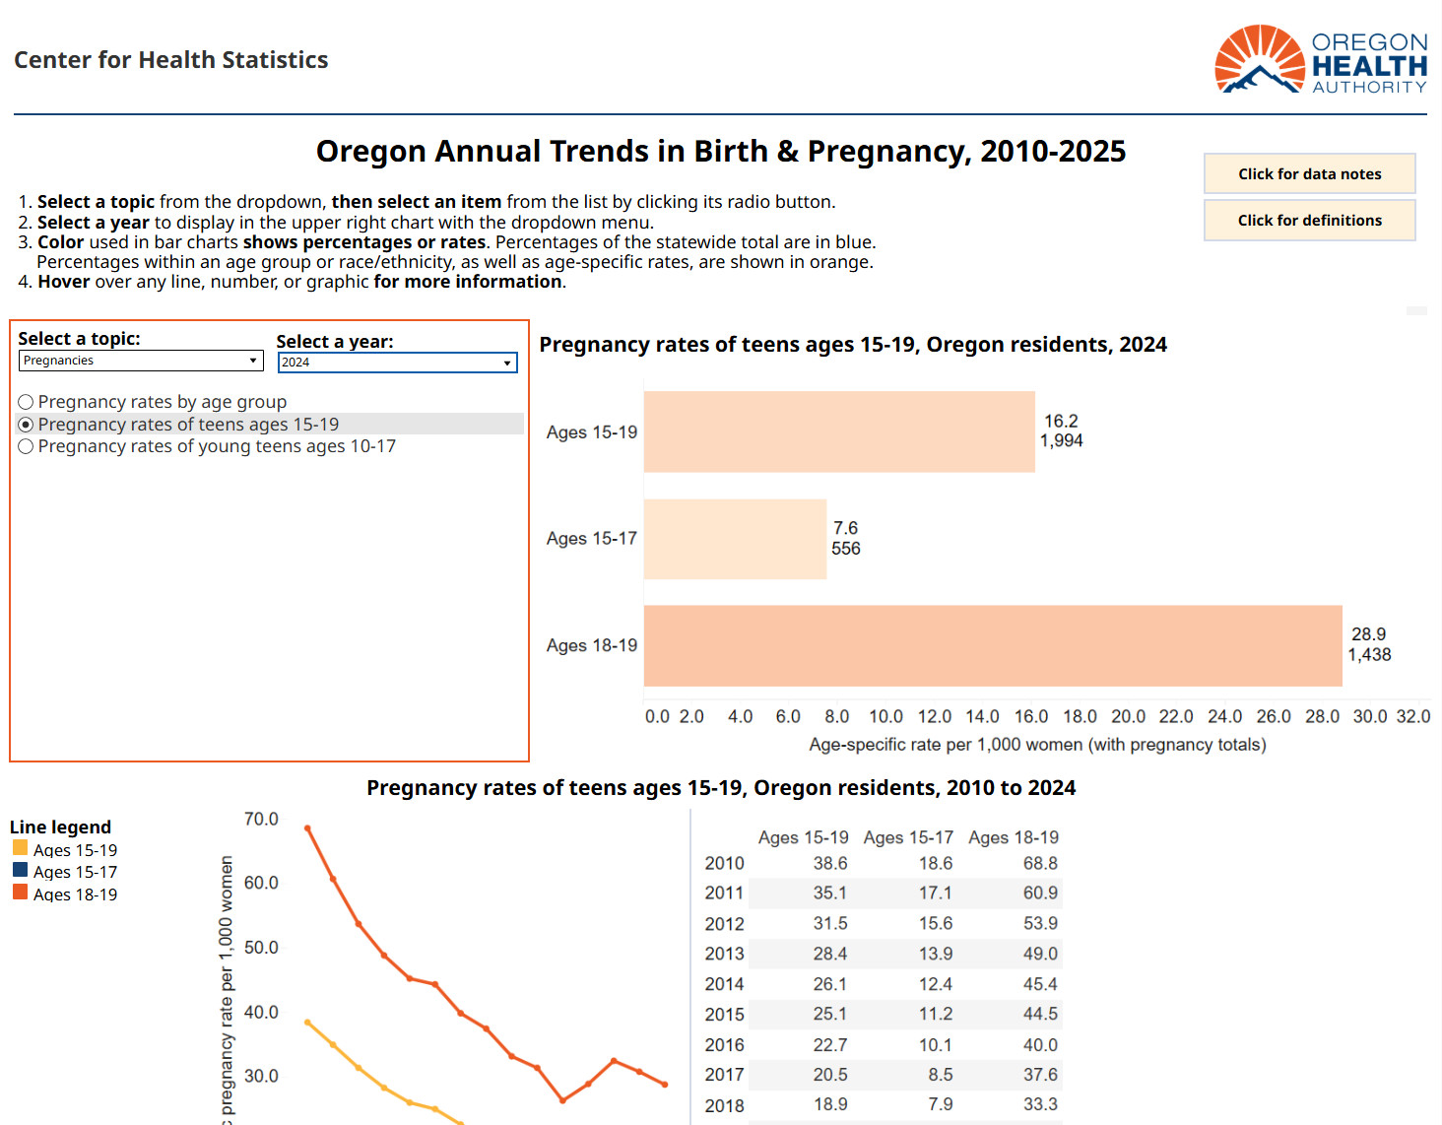
Task: Click the bar chart x-axis title
Action: tap(1037, 745)
